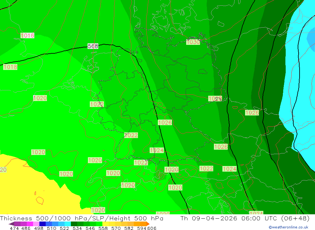
Task: Click the 546 legend value
Action: [90, 228]
